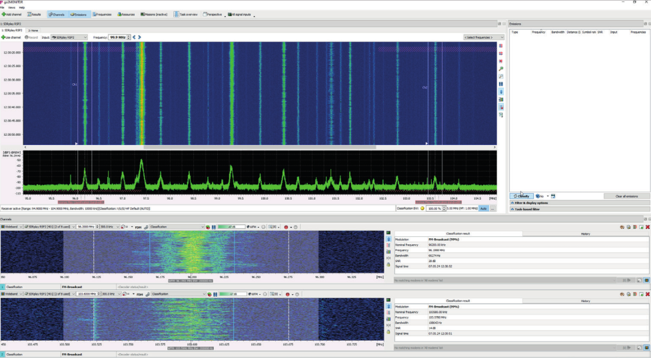Open the Frequencies panel

tap(102, 14)
